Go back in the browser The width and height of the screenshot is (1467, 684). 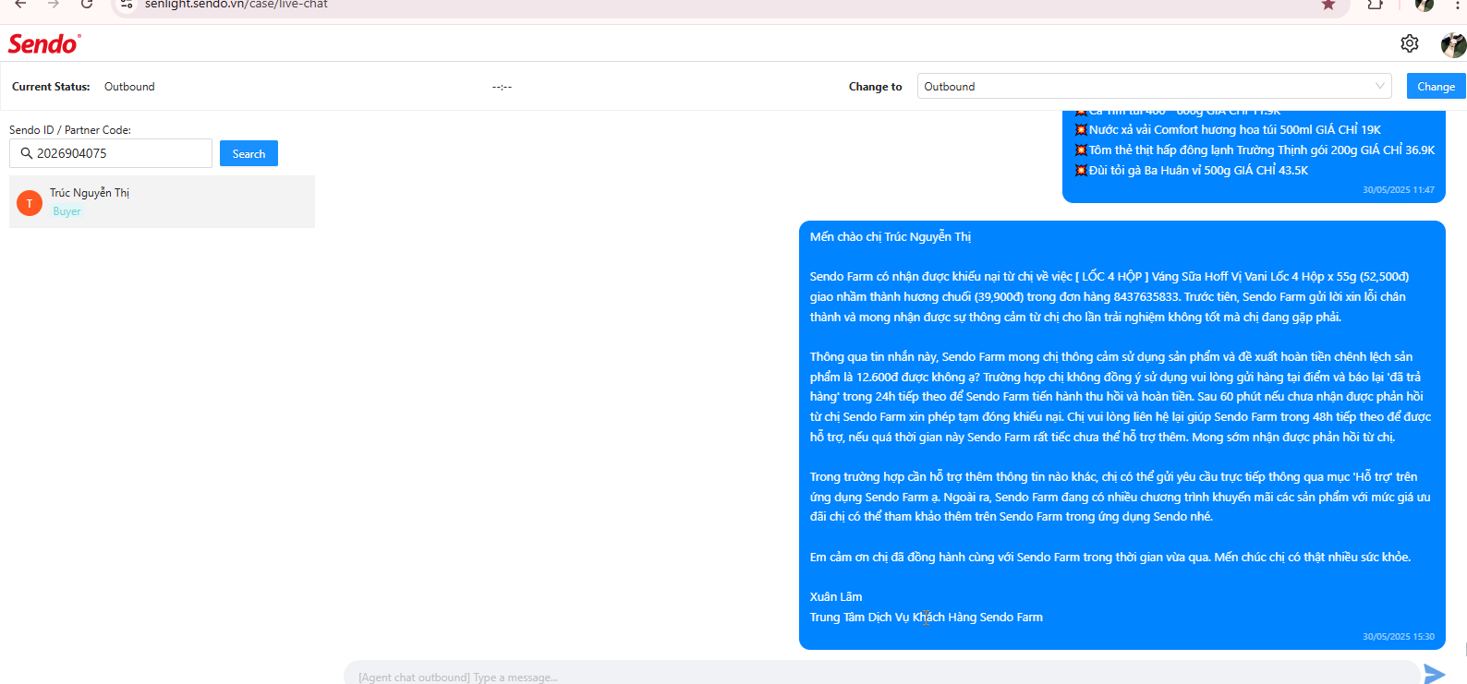pos(20,5)
